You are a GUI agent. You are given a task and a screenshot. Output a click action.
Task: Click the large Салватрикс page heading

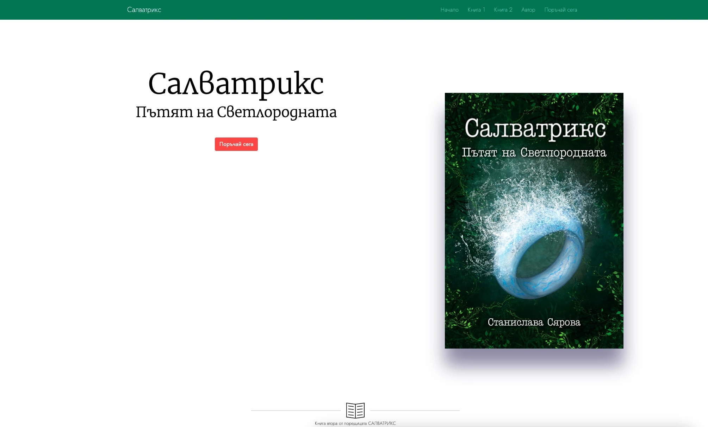[236, 84]
